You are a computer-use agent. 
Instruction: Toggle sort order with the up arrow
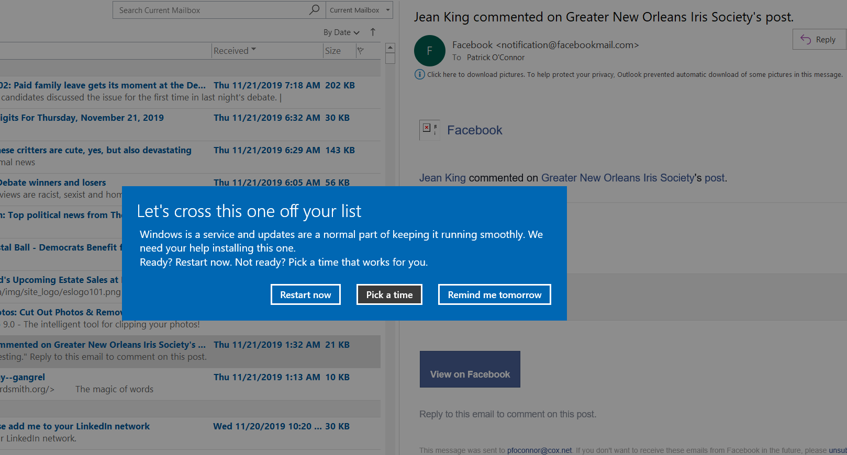373,32
